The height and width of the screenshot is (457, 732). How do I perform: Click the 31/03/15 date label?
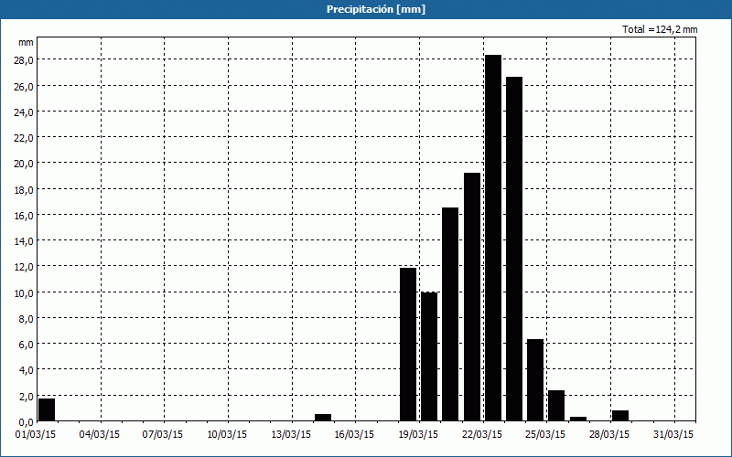(x=673, y=434)
